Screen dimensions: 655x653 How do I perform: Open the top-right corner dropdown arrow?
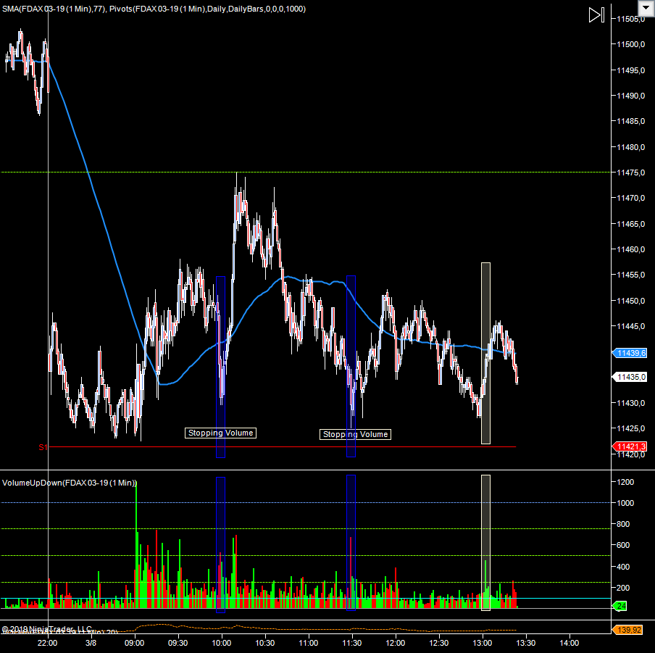tap(644, 7)
